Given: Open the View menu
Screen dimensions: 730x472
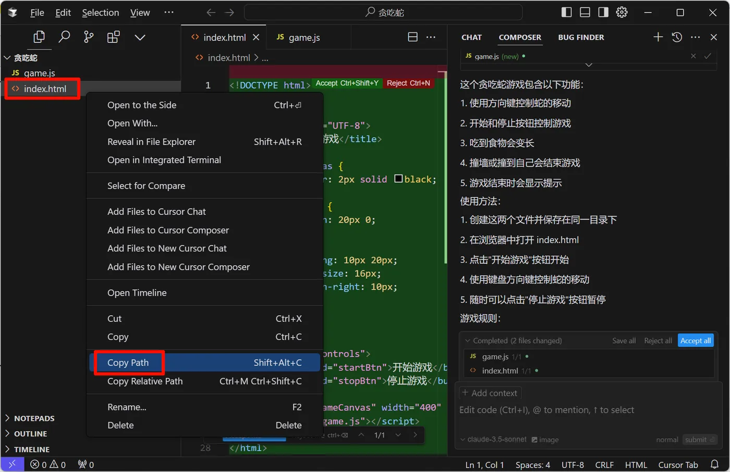Looking at the screenshot, I should click(x=140, y=13).
